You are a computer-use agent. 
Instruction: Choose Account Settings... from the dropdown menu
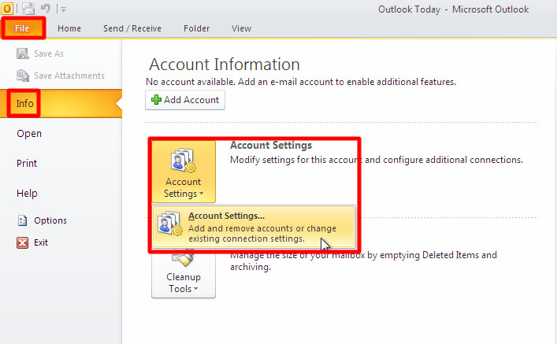tap(254, 226)
